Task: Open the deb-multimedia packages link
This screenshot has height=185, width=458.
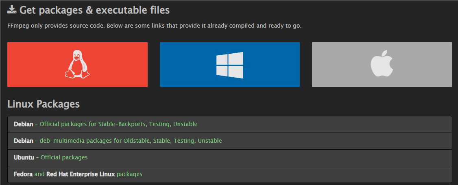Action: click(x=131, y=141)
